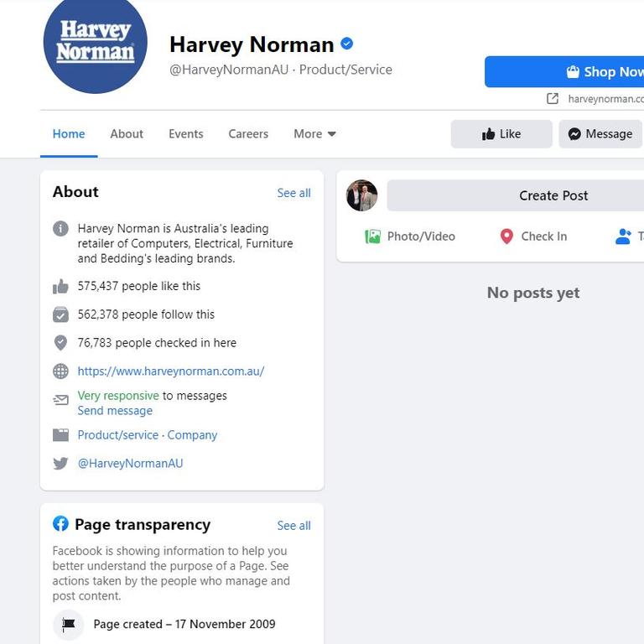Viewport: 644px width, 644px height.
Task: Click the blue verified badge icon
Action: click(x=347, y=43)
